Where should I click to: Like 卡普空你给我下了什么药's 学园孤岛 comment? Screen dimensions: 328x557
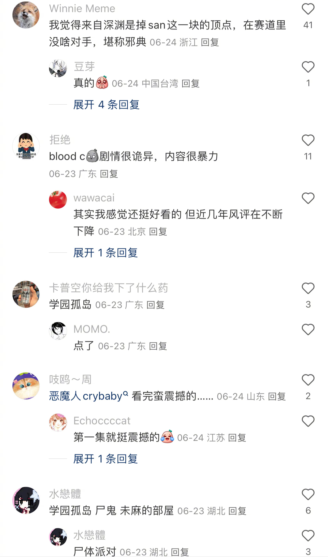[308, 288]
